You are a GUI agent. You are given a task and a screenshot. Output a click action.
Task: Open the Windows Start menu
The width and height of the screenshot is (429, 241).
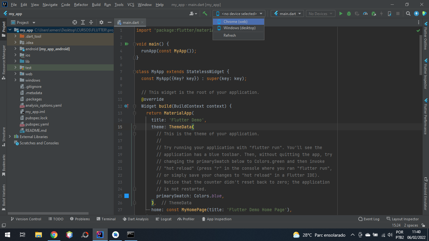tap(8, 235)
